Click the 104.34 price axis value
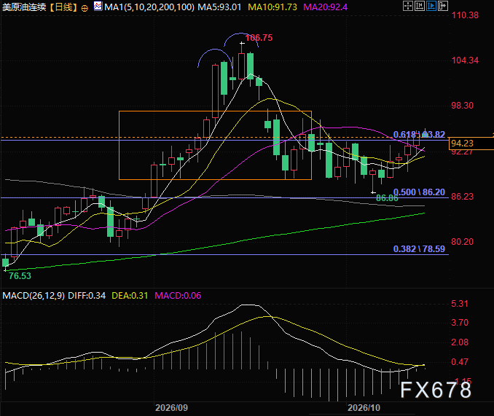This screenshot has width=494, height=416. (465, 60)
